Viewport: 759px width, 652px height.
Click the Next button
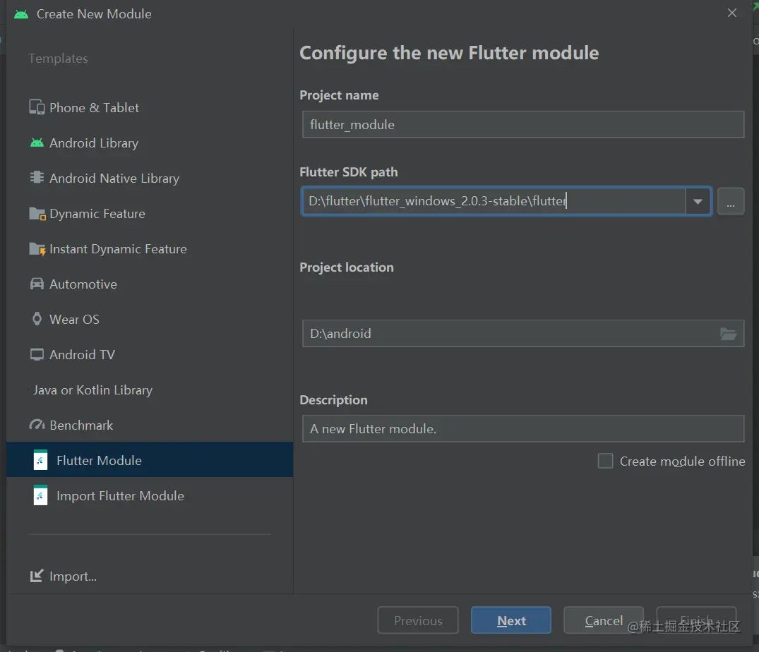510,620
